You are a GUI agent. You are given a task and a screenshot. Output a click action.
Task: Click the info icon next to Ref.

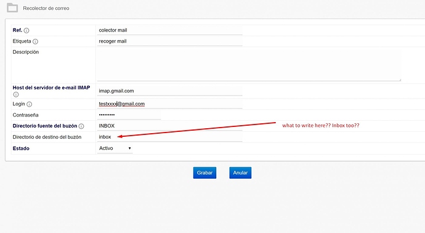point(26,30)
